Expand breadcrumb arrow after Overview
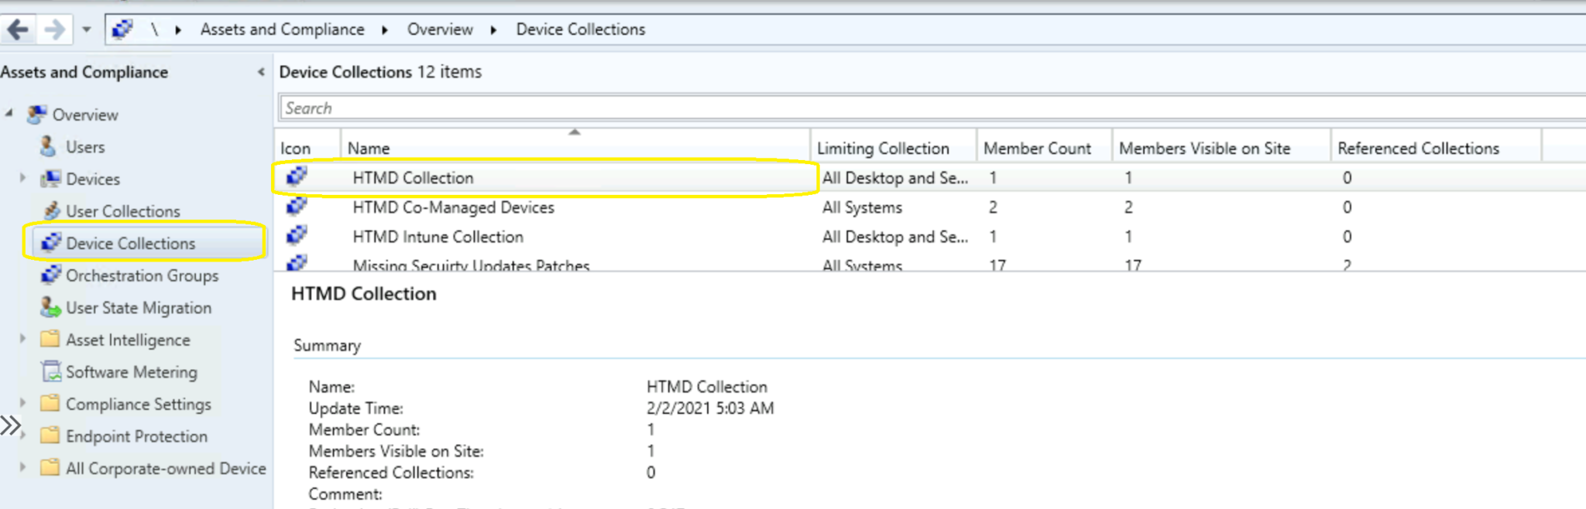 [493, 30]
